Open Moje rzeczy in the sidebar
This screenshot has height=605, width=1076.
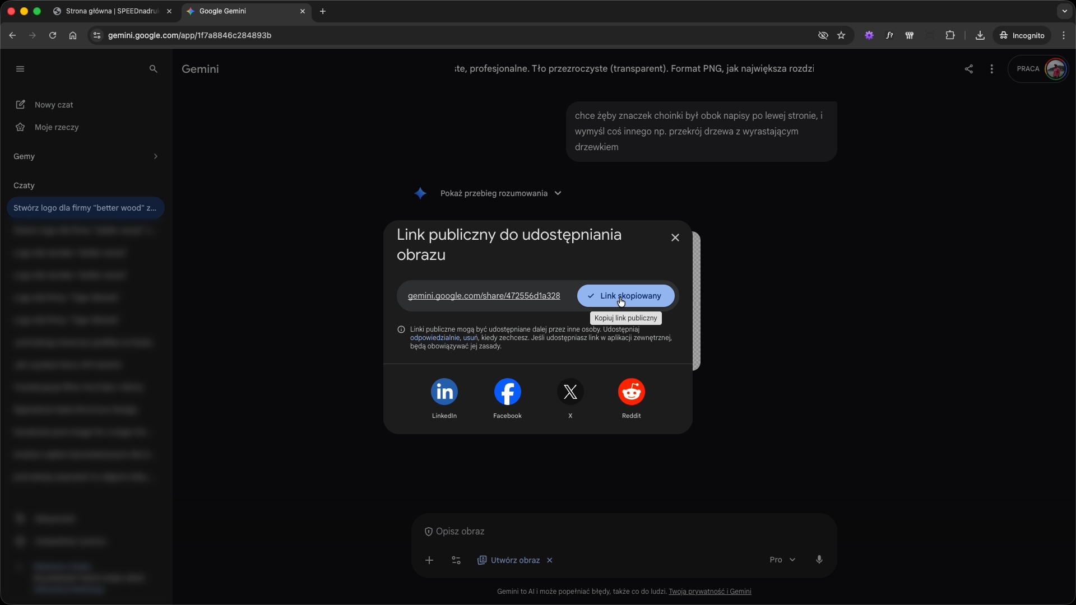[x=57, y=127]
